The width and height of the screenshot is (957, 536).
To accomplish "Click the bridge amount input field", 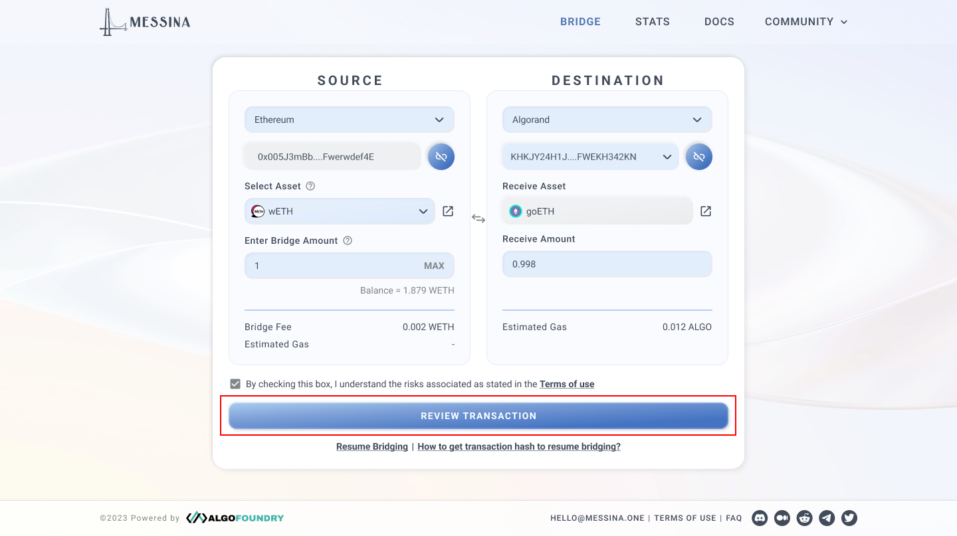I will [332, 266].
